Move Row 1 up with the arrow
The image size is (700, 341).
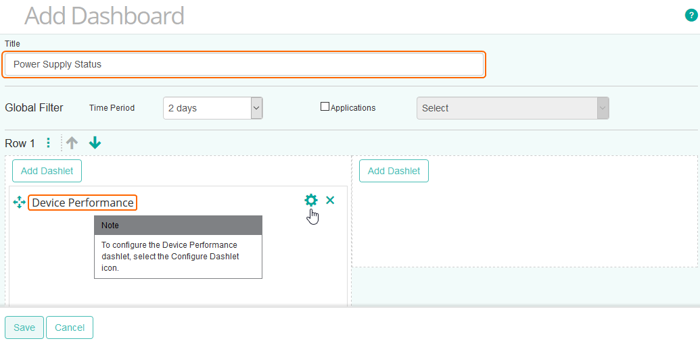pos(72,143)
